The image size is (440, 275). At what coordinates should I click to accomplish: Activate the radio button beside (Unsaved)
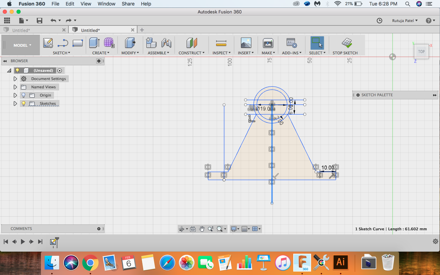(x=60, y=70)
